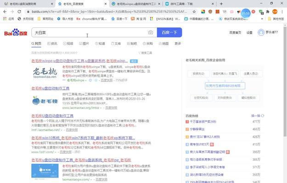Image resolution: width=287 pixels, height=183 pixels.
Task: Click the 东莞市 company name box
Action: tap(225, 86)
